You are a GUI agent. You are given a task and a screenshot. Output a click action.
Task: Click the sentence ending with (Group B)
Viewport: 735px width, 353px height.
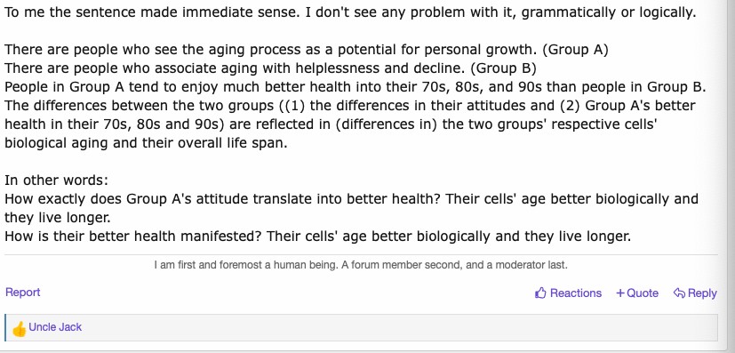(270, 68)
